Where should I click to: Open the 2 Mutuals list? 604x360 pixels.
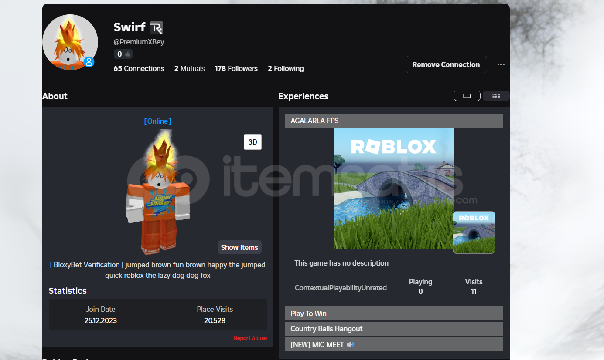click(189, 68)
